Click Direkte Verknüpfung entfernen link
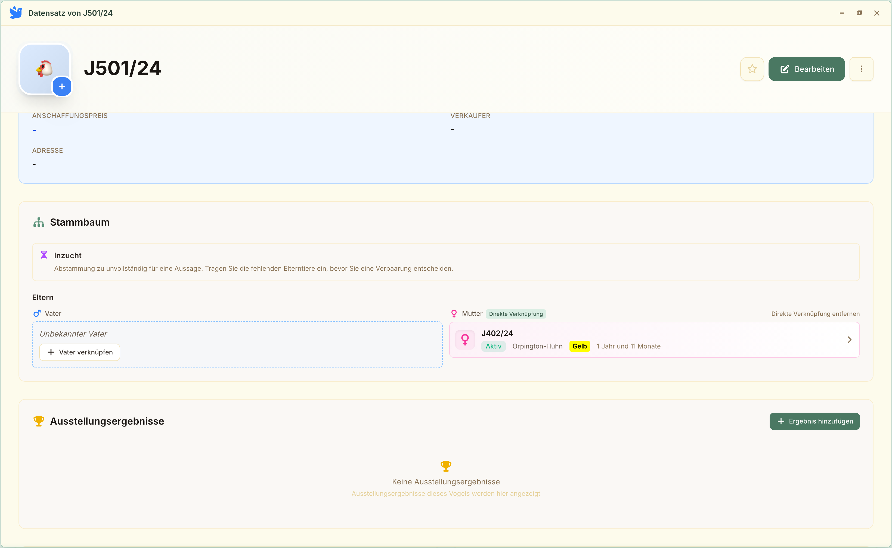This screenshot has height=548, width=892. [815, 314]
